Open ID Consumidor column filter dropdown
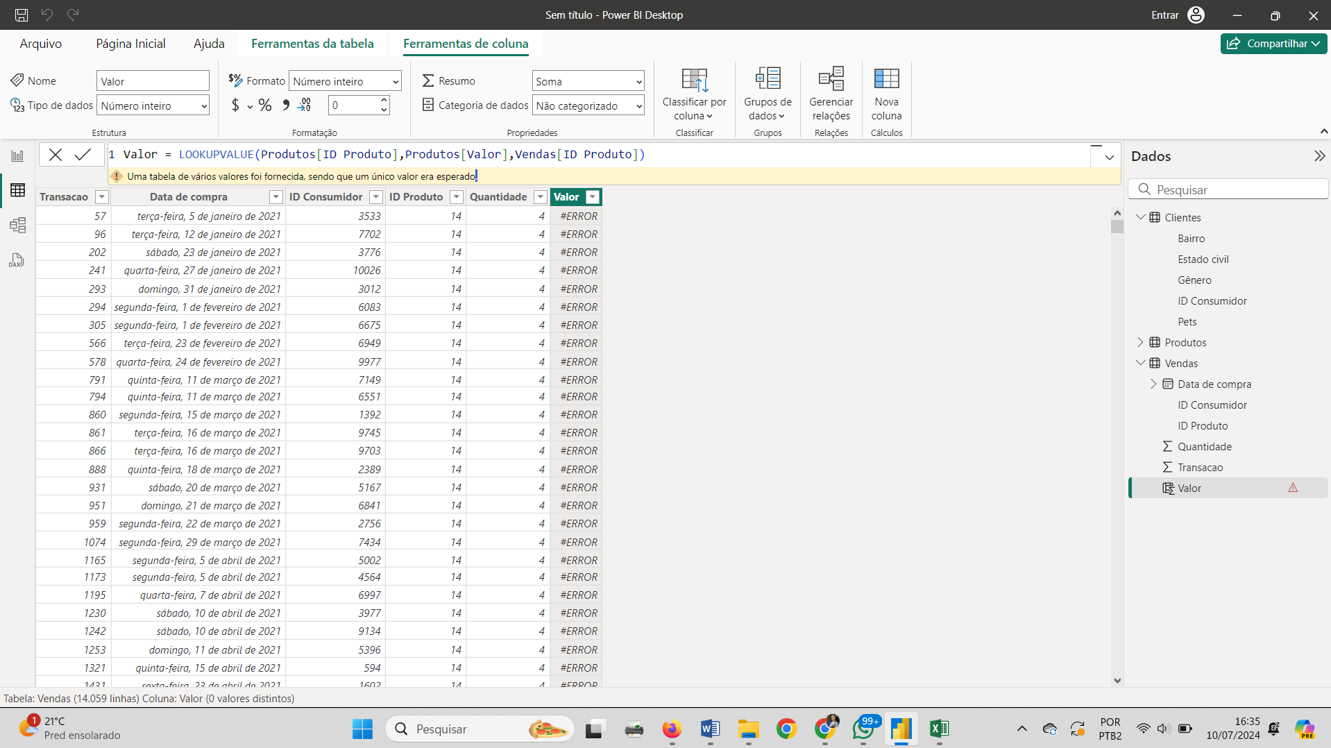The width and height of the screenshot is (1331, 748). pos(376,197)
